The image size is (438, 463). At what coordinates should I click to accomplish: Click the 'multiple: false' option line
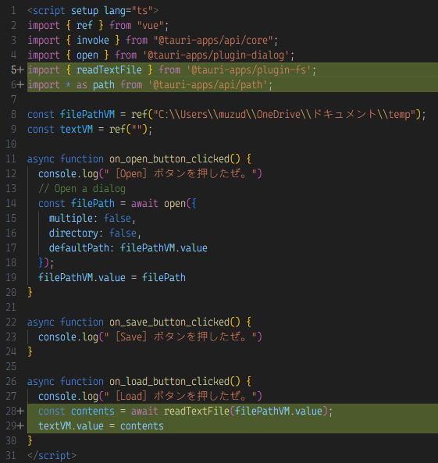tap(92, 218)
